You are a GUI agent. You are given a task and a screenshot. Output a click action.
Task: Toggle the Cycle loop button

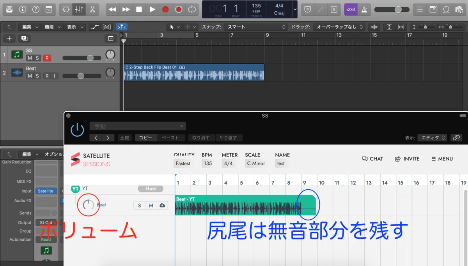click(x=192, y=9)
